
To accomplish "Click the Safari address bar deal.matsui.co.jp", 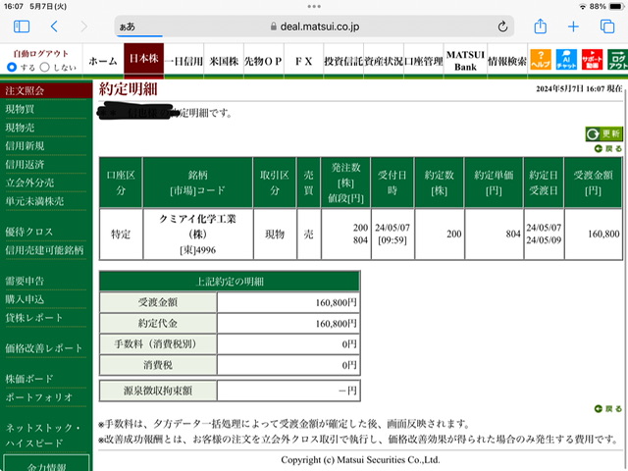I will click(x=314, y=26).
